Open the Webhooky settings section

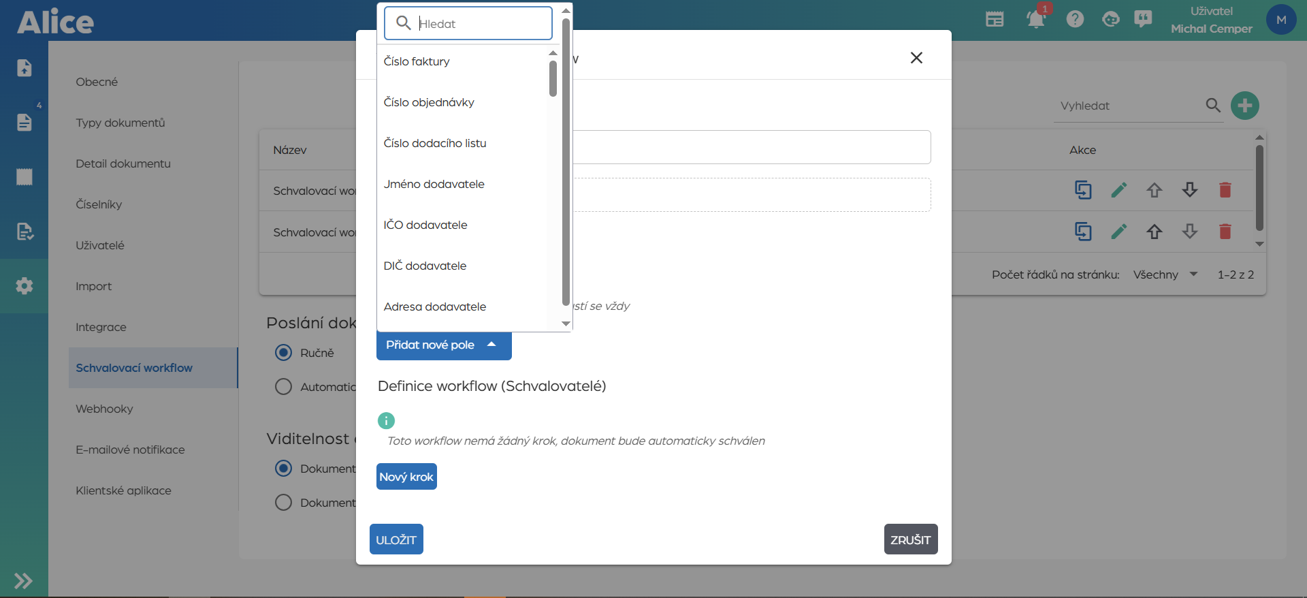tap(104, 409)
